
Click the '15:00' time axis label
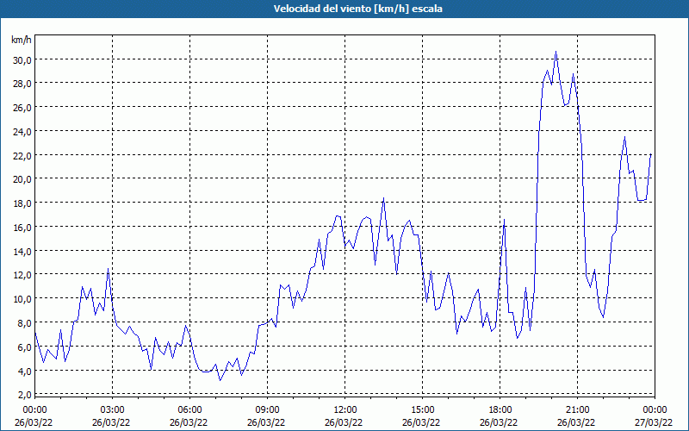pos(422,410)
